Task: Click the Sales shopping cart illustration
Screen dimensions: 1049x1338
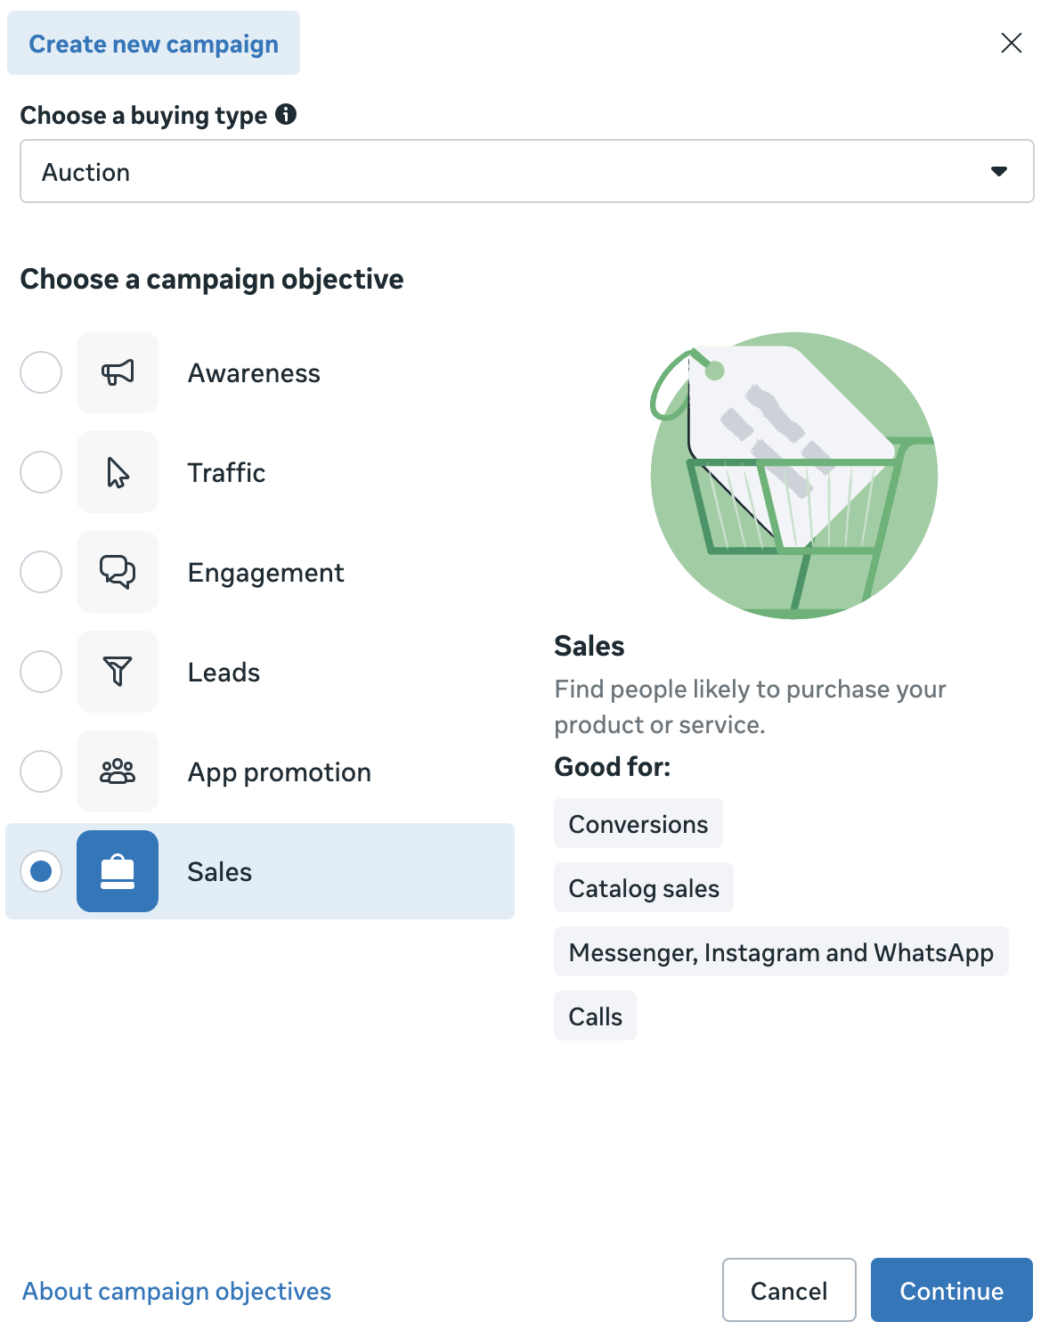Action: [793, 476]
